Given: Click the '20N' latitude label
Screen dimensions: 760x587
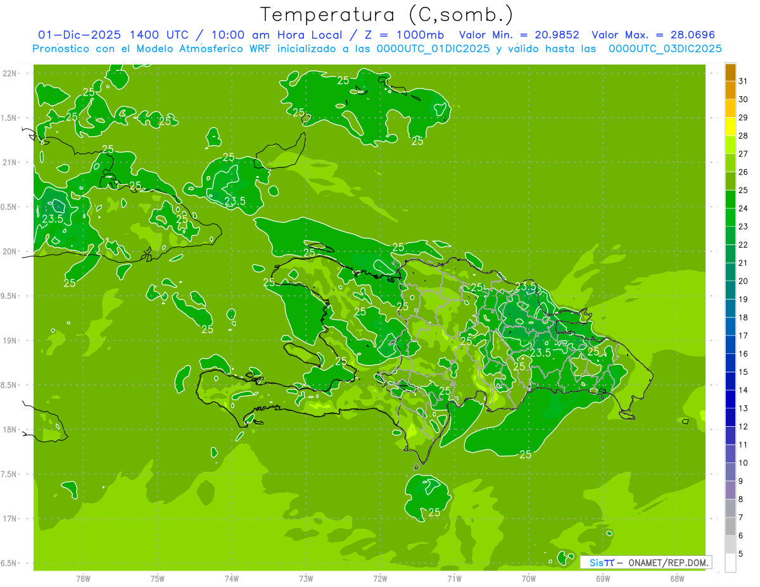Looking at the screenshot, I should (10, 251).
